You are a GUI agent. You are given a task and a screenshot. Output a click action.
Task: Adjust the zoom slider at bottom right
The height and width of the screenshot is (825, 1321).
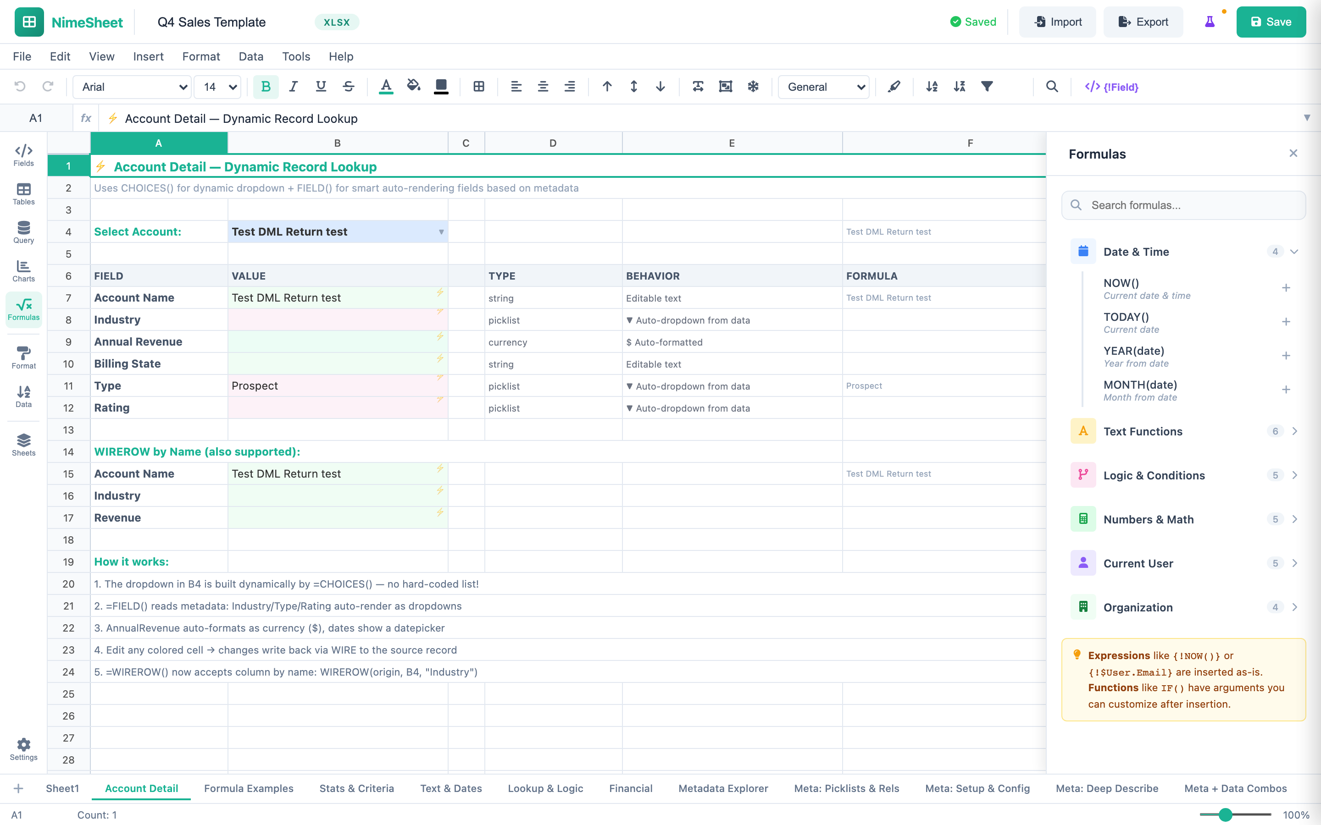[x=1226, y=814]
